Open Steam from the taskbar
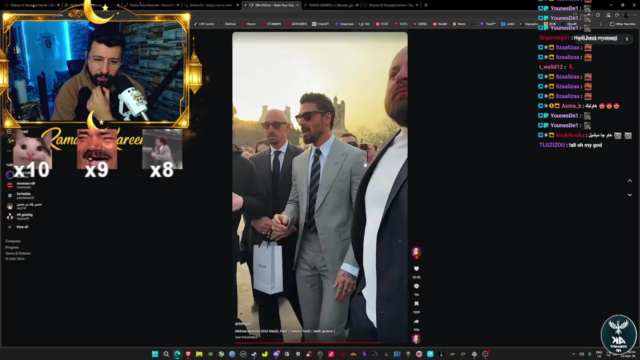 [254, 354]
